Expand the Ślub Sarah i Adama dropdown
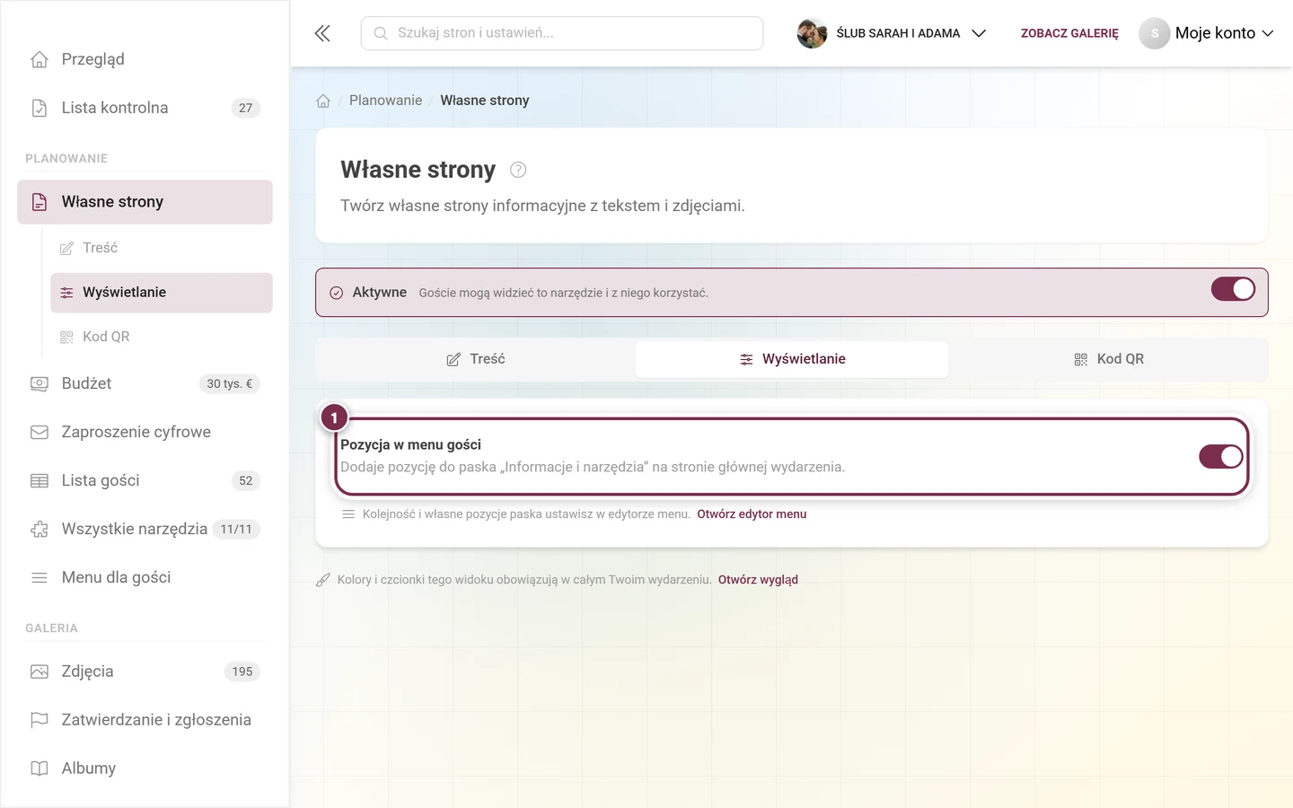The height and width of the screenshot is (808, 1293). tap(892, 33)
